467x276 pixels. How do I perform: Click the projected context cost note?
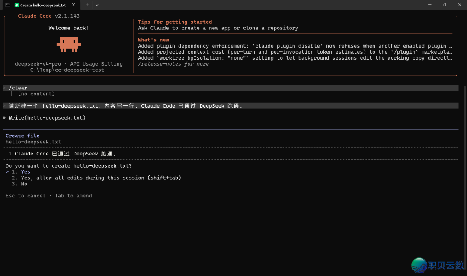point(295,52)
